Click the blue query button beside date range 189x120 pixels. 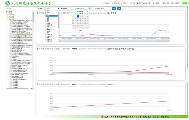[x=114, y=9]
